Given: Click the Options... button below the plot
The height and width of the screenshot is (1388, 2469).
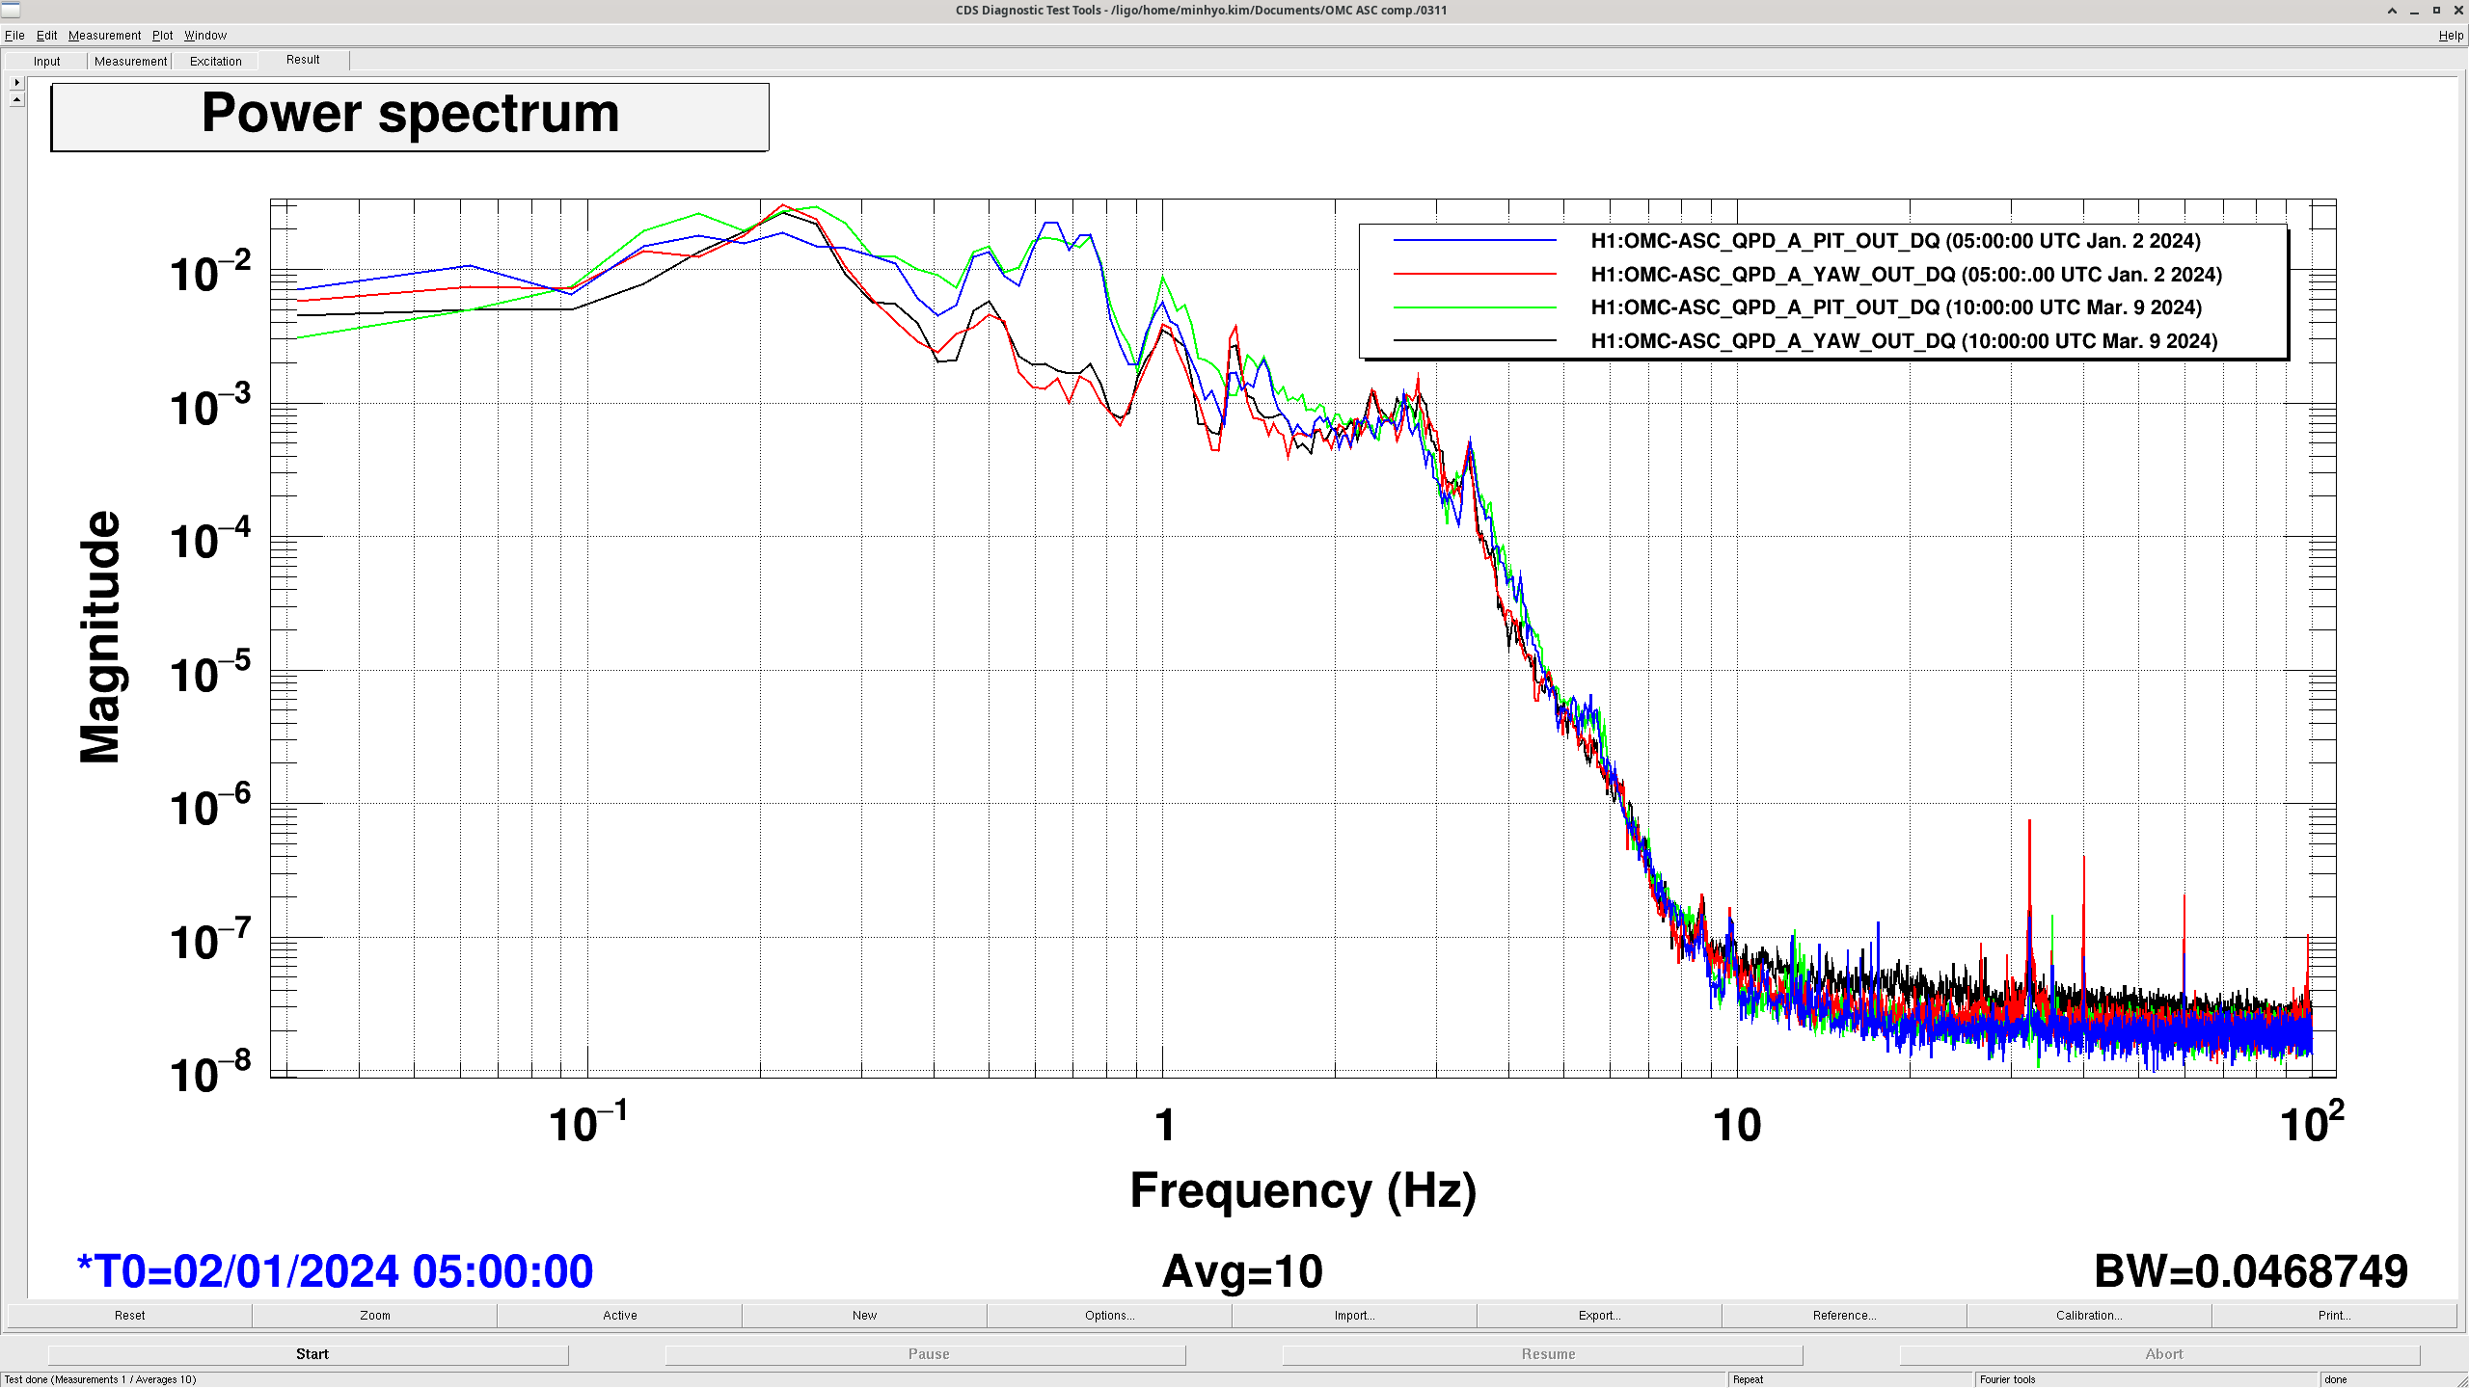Looking at the screenshot, I should 1109,1316.
